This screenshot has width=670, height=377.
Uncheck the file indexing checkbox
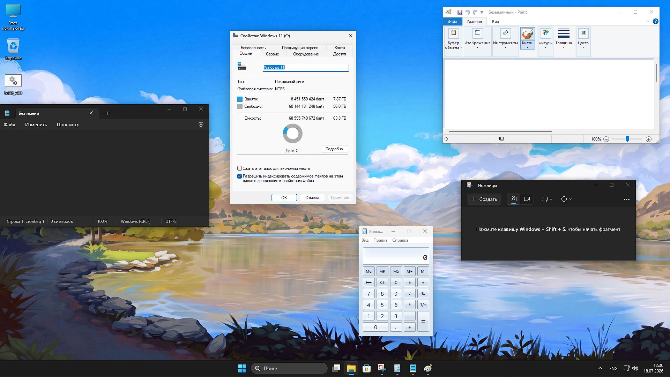click(239, 176)
